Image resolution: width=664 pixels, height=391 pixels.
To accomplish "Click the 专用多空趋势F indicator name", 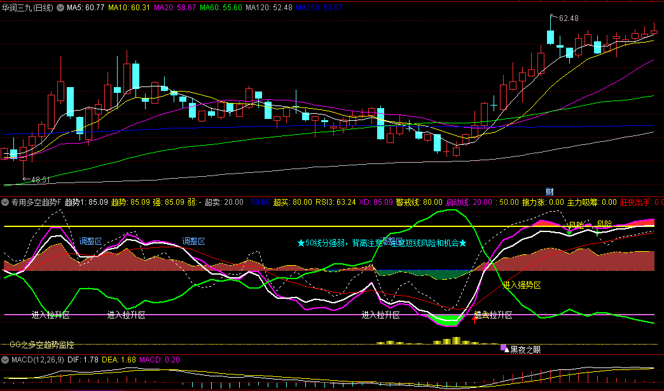I will (x=36, y=202).
